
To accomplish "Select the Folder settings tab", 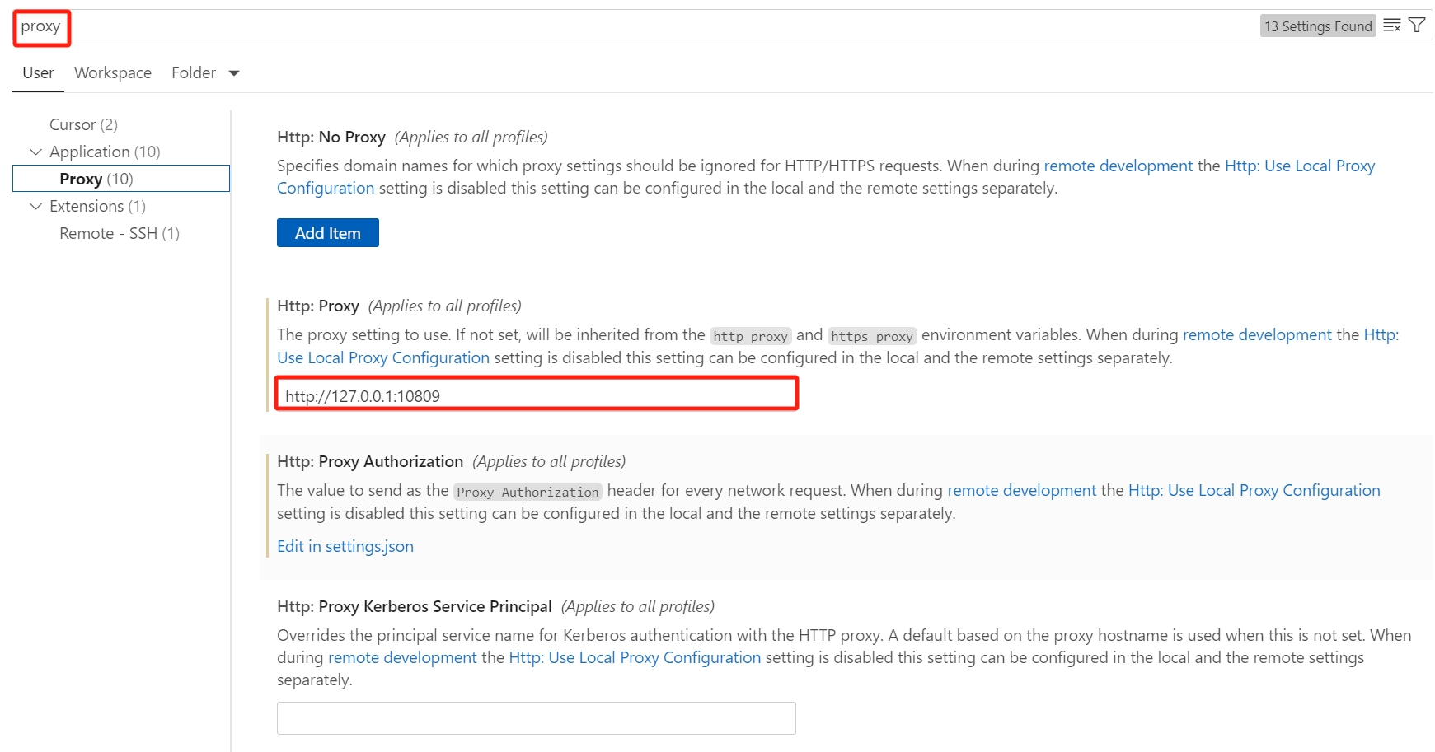I will [x=194, y=72].
